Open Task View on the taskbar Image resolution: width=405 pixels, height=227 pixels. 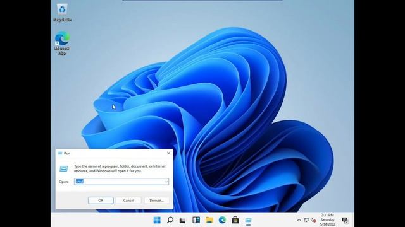pos(183,220)
